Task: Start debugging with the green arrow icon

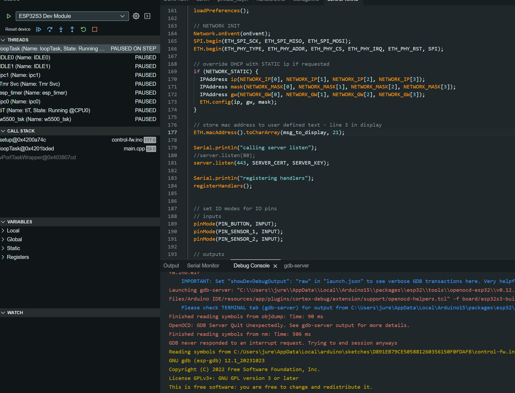Action: 8,16
